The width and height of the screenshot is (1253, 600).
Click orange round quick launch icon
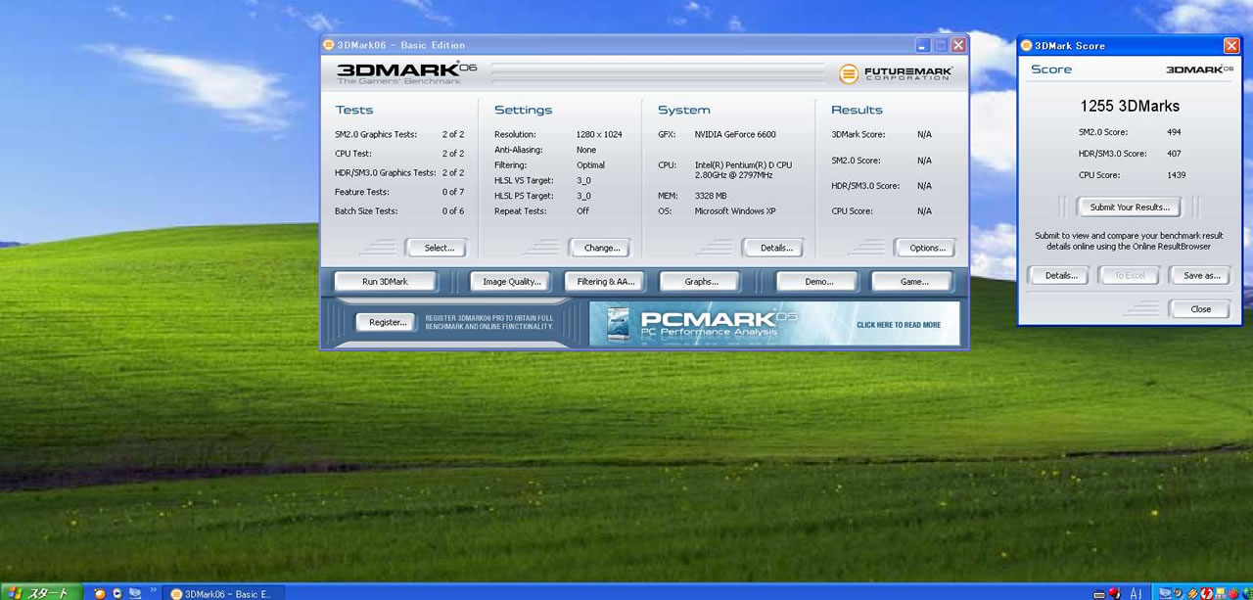(100, 593)
